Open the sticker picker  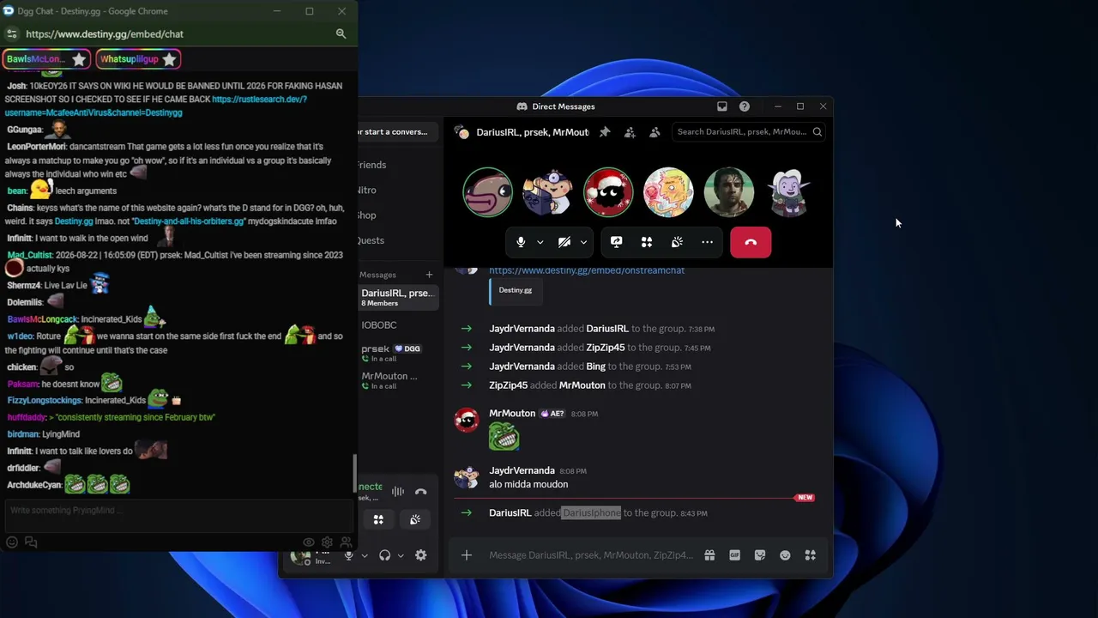coord(760,555)
